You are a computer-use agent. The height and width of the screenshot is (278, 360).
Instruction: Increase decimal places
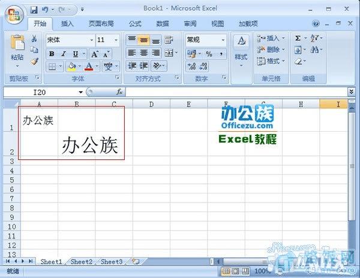click(x=191, y=67)
